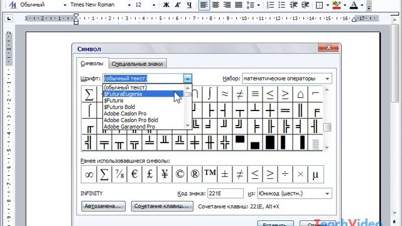The height and width of the screenshot is (226, 402).
Task: Open the font size 12 dropdown
Action: [154, 5]
